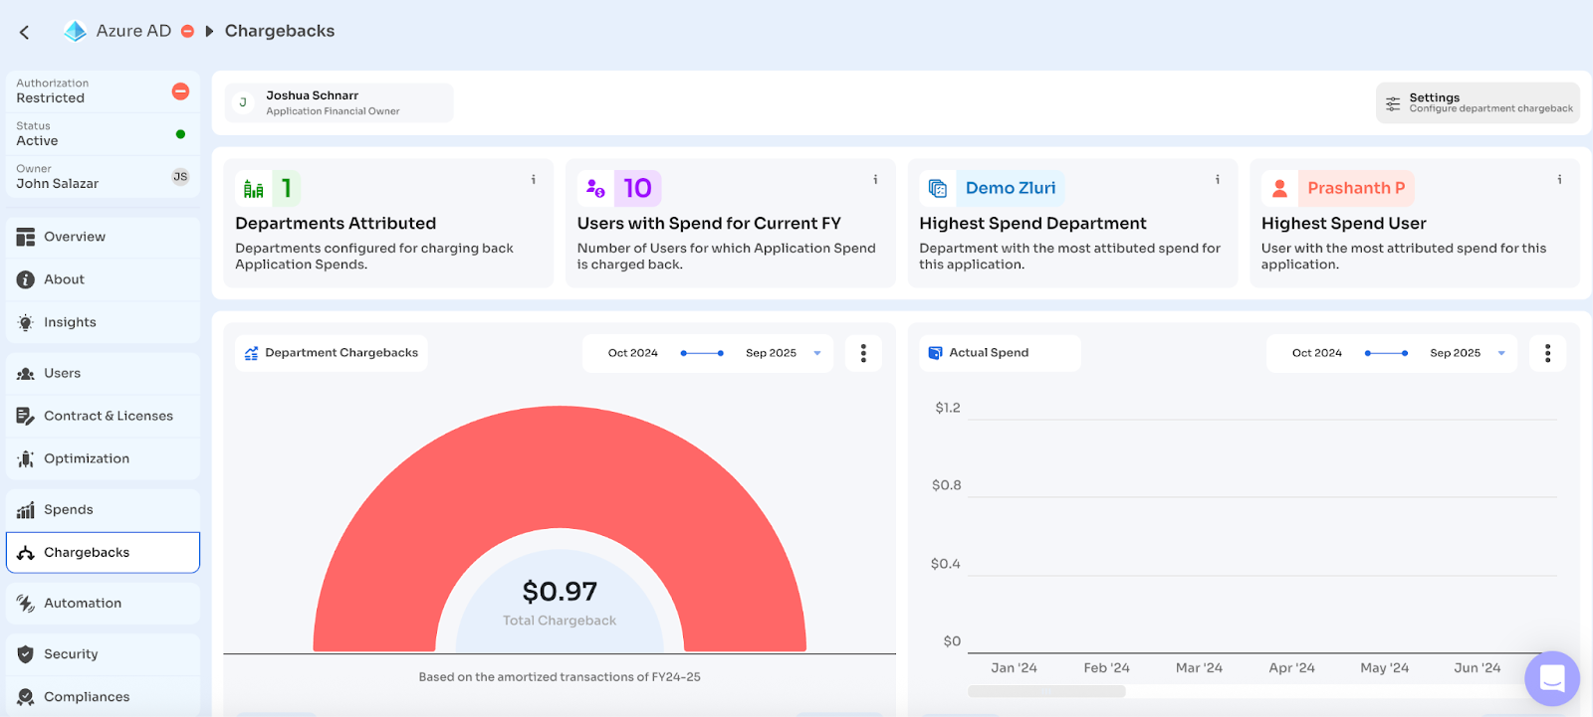Click the Oct 2024 label in Department Chargebacks
1593x717 pixels.
(x=633, y=353)
